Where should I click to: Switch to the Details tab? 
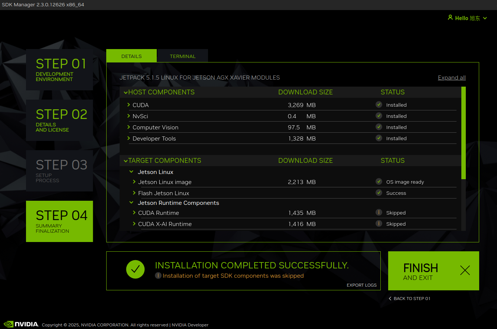(131, 56)
